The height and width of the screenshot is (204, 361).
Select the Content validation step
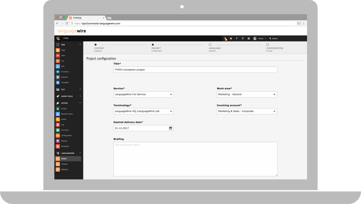pos(96,45)
